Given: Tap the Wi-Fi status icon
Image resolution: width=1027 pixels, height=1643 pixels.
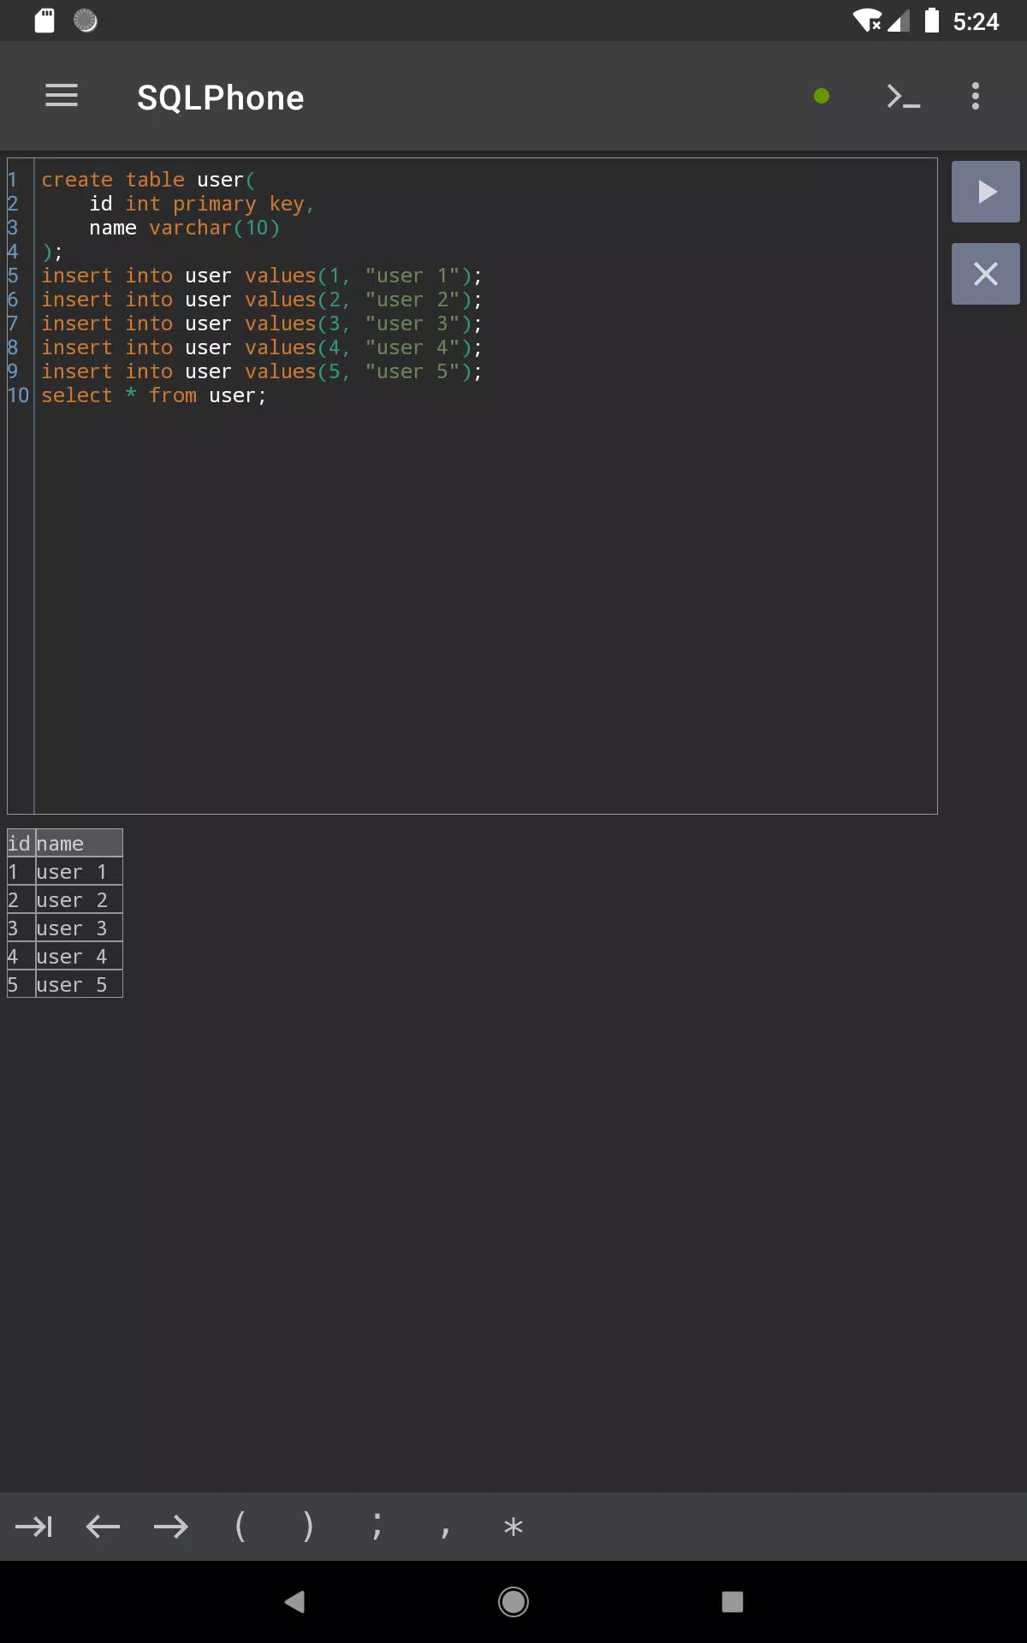Looking at the screenshot, I should point(868,21).
